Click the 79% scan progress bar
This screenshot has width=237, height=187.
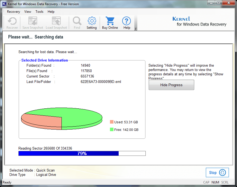coord(82,153)
